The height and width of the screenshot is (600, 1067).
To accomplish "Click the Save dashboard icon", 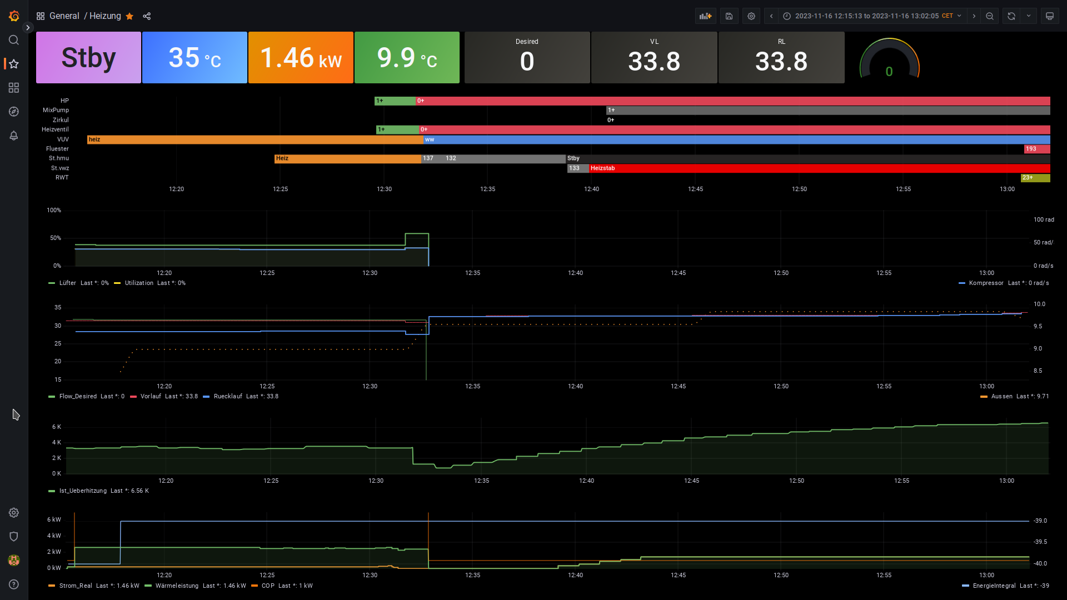I will click(729, 16).
